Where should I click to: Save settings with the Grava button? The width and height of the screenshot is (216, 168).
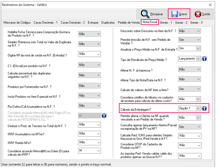(x=179, y=14)
